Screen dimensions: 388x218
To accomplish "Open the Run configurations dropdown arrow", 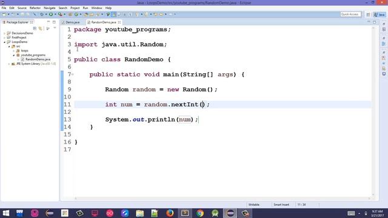I will point(55,15).
